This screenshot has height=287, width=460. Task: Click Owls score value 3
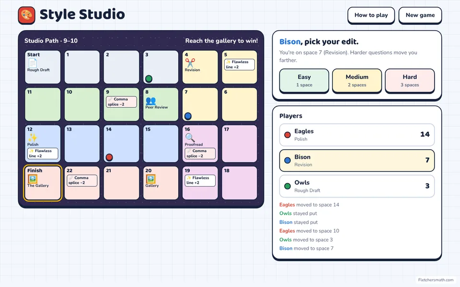427,186
